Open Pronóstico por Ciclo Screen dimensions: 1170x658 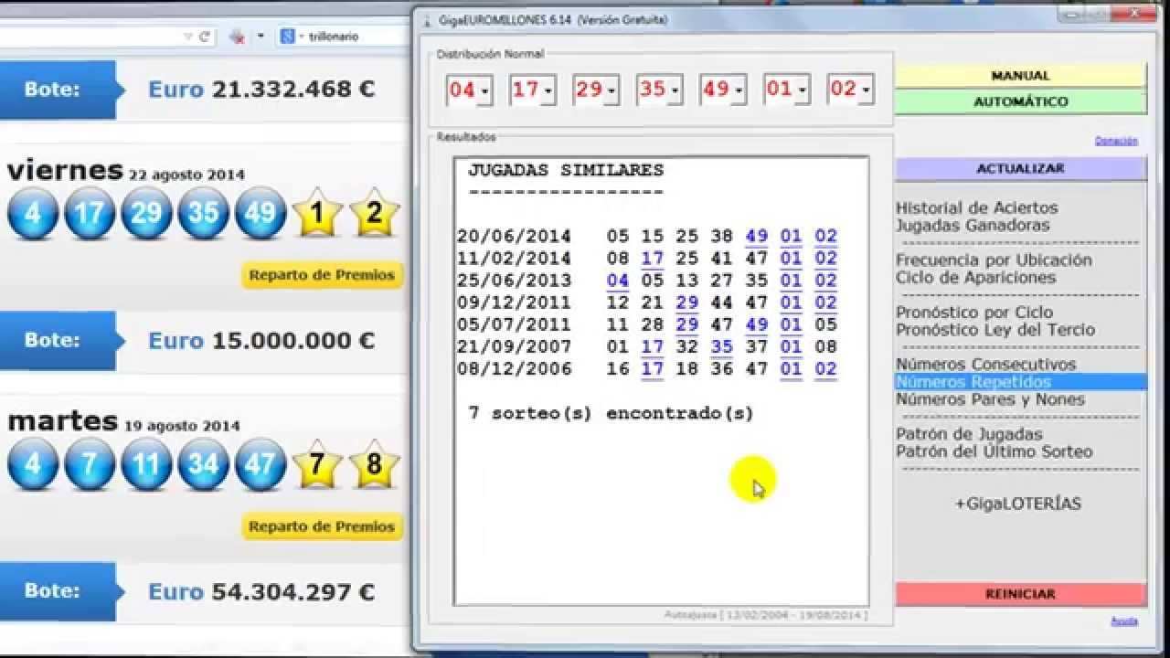pos(974,313)
